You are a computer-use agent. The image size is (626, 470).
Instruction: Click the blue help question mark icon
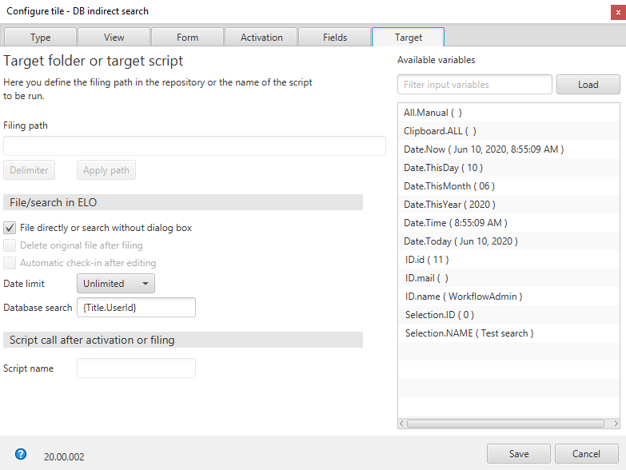21,454
